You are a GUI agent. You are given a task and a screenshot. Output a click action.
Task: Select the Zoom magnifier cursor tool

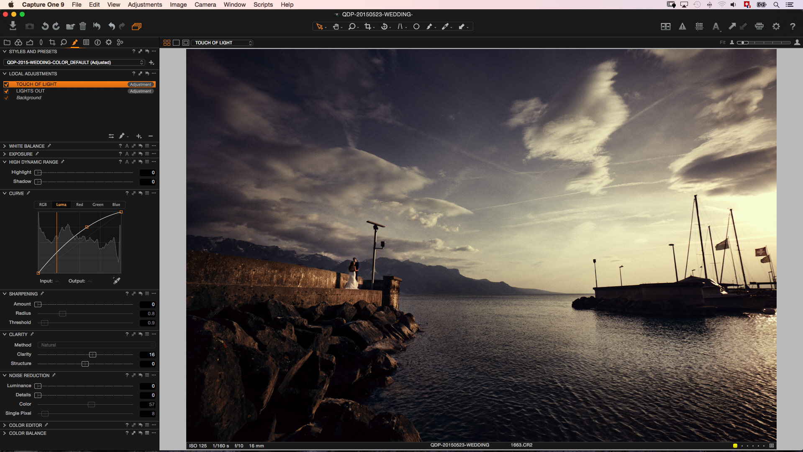352,26
